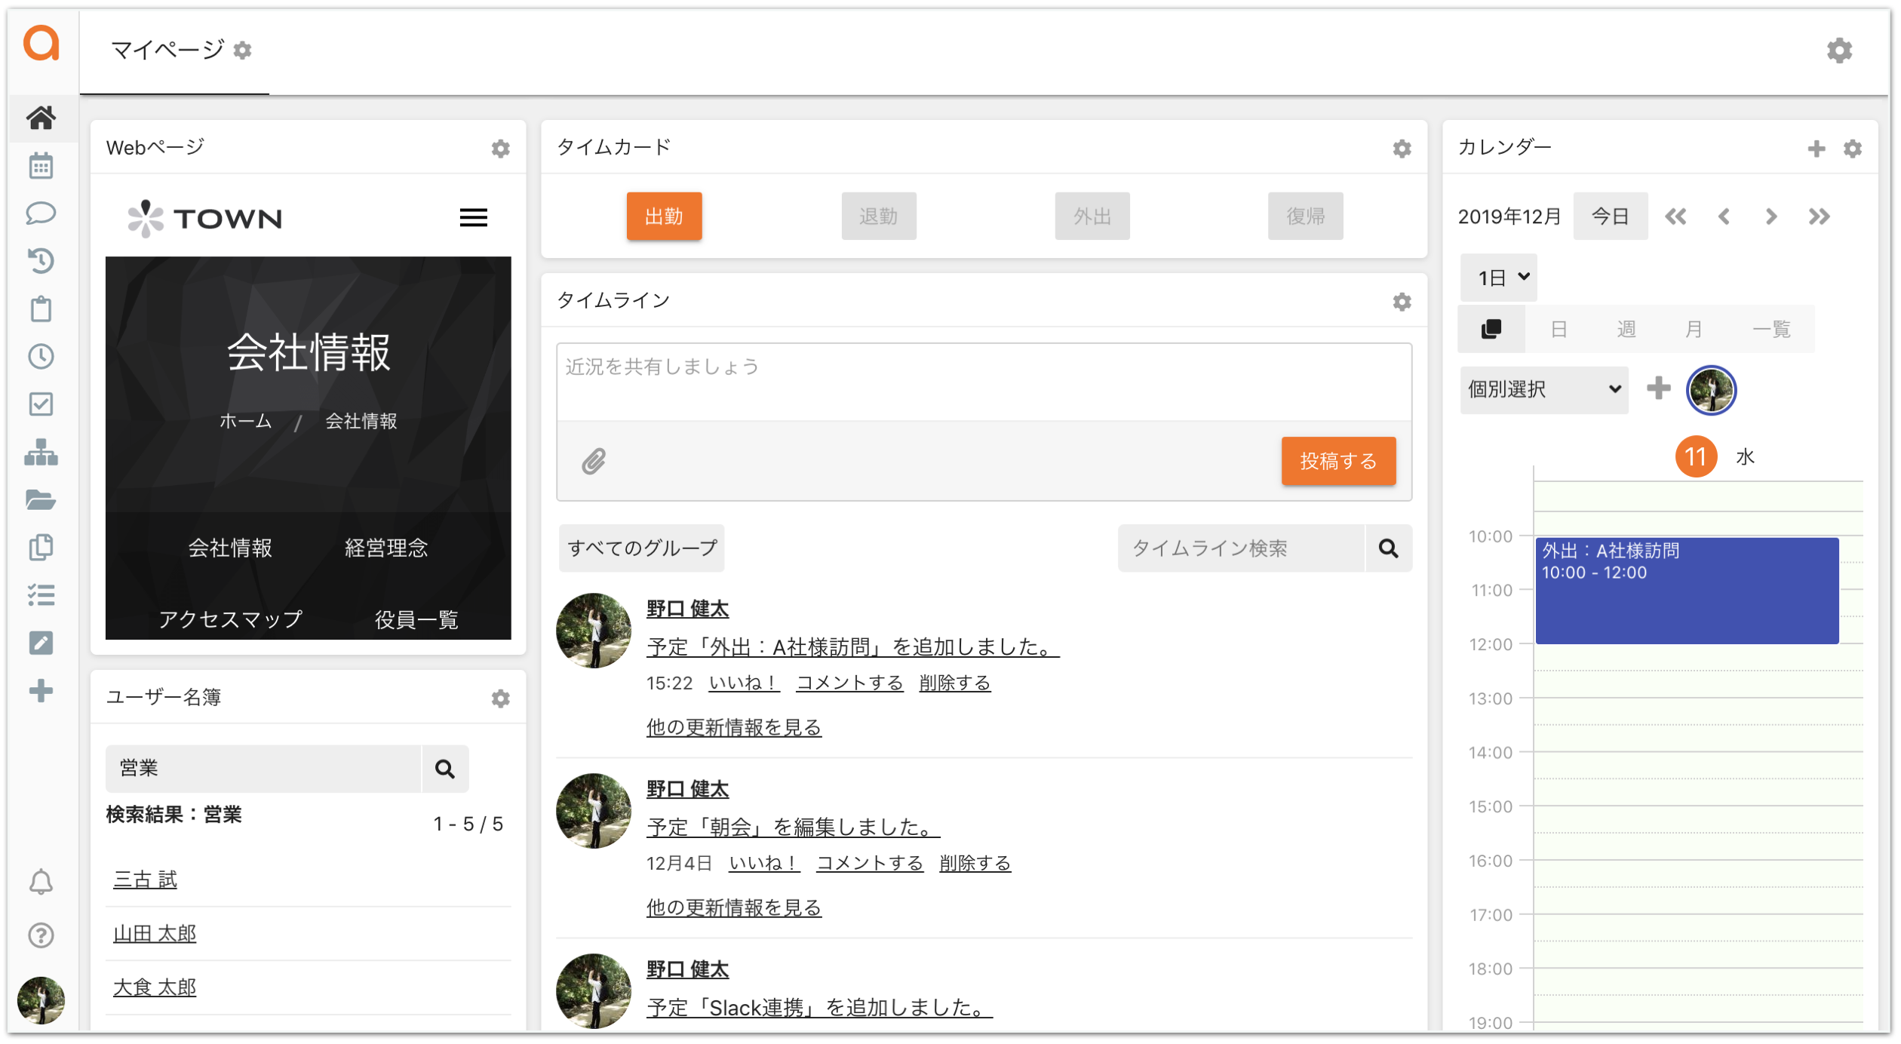1901x1044 pixels.
Task: Open notifications bell icon
Action: pyautogui.click(x=41, y=882)
